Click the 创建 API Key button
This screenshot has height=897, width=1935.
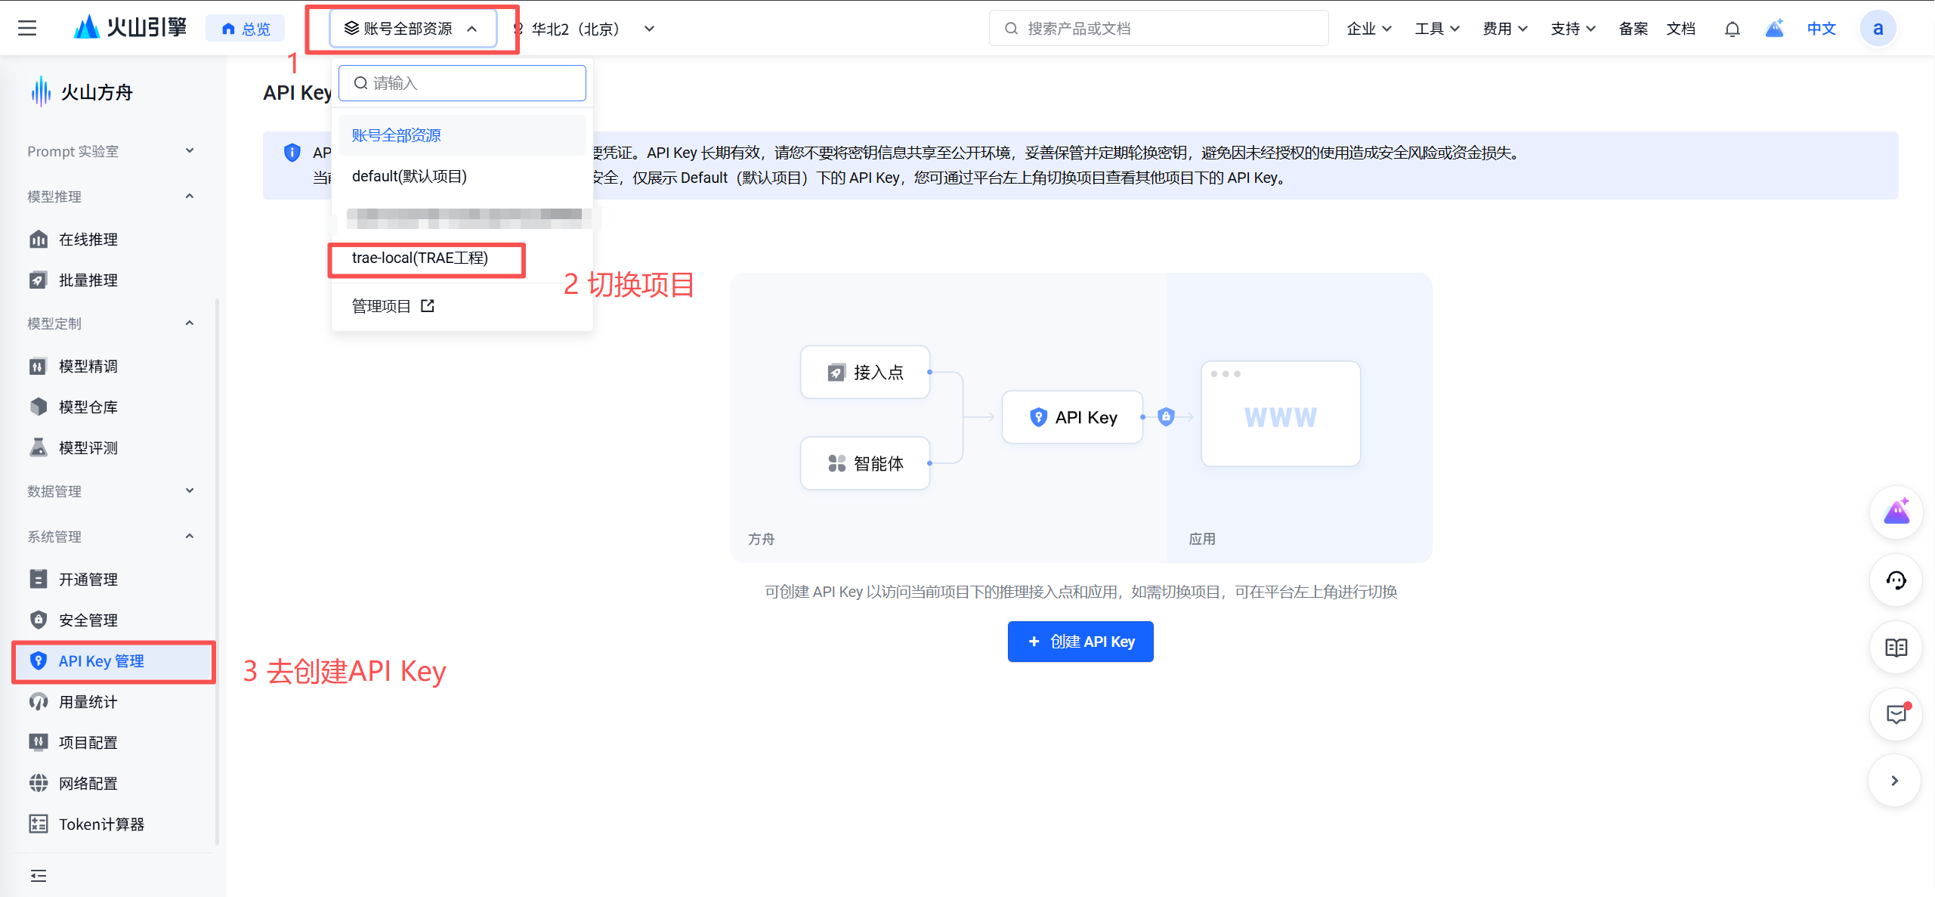tap(1080, 642)
